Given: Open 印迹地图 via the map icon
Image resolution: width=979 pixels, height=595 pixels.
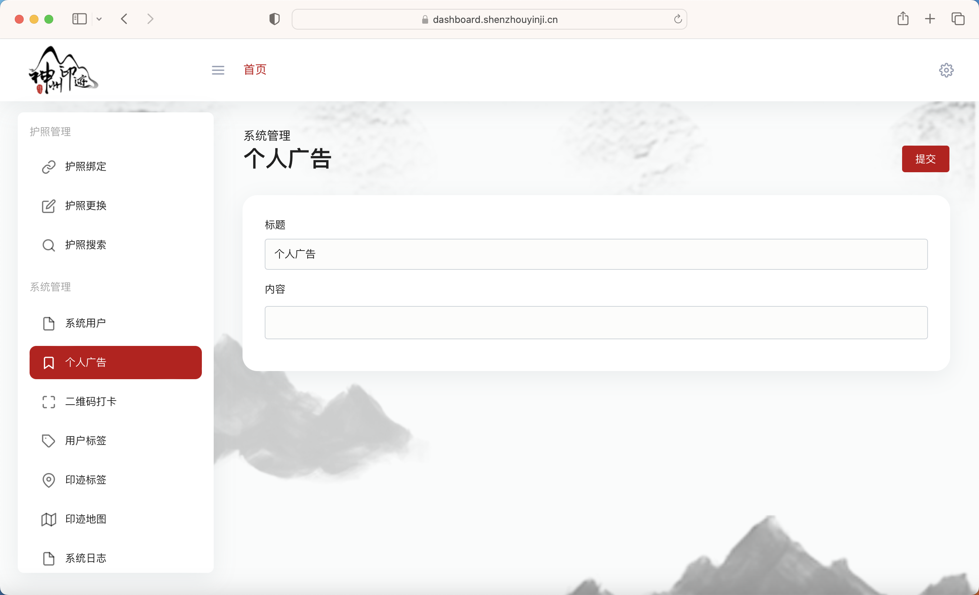Looking at the screenshot, I should 48,519.
